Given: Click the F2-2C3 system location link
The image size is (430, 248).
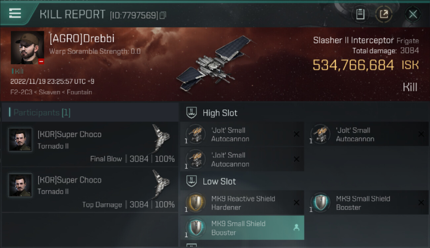Looking at the screenshot, I should pos(21,92).
